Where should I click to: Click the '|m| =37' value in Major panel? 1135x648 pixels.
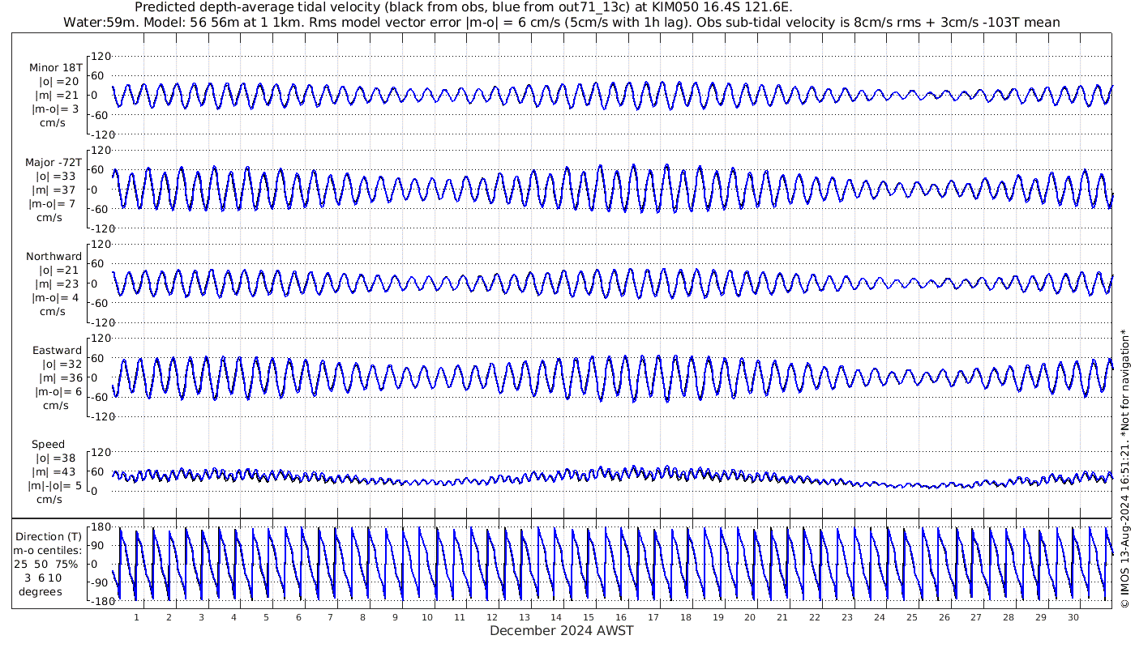[x=56, y=190]
